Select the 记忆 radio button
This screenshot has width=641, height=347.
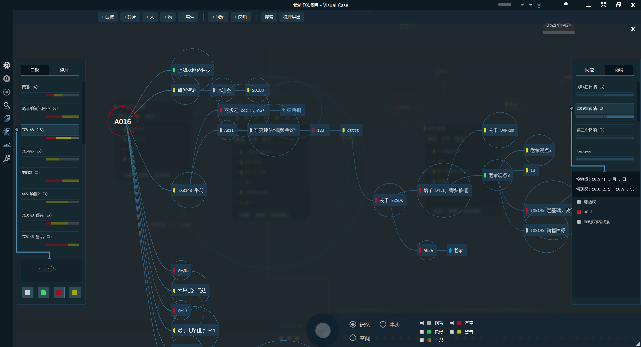click(353, 324)
